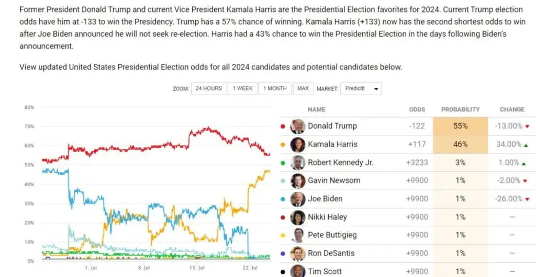Click Gavin Newsom's avatar photo
This screenshot has height=277, width=536.
(298, 181)
